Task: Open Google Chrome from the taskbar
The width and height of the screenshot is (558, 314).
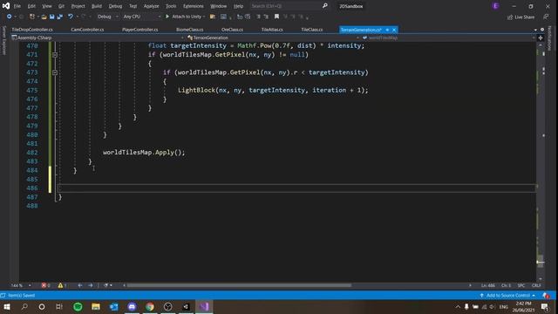Action: tap(150, 306)
